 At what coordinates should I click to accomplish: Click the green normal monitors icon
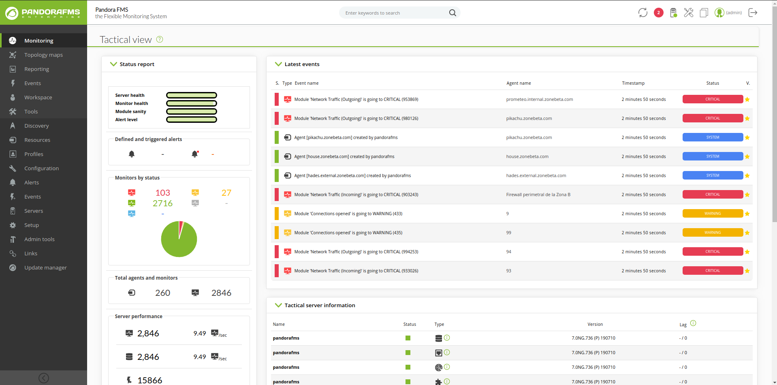(132, 203)
